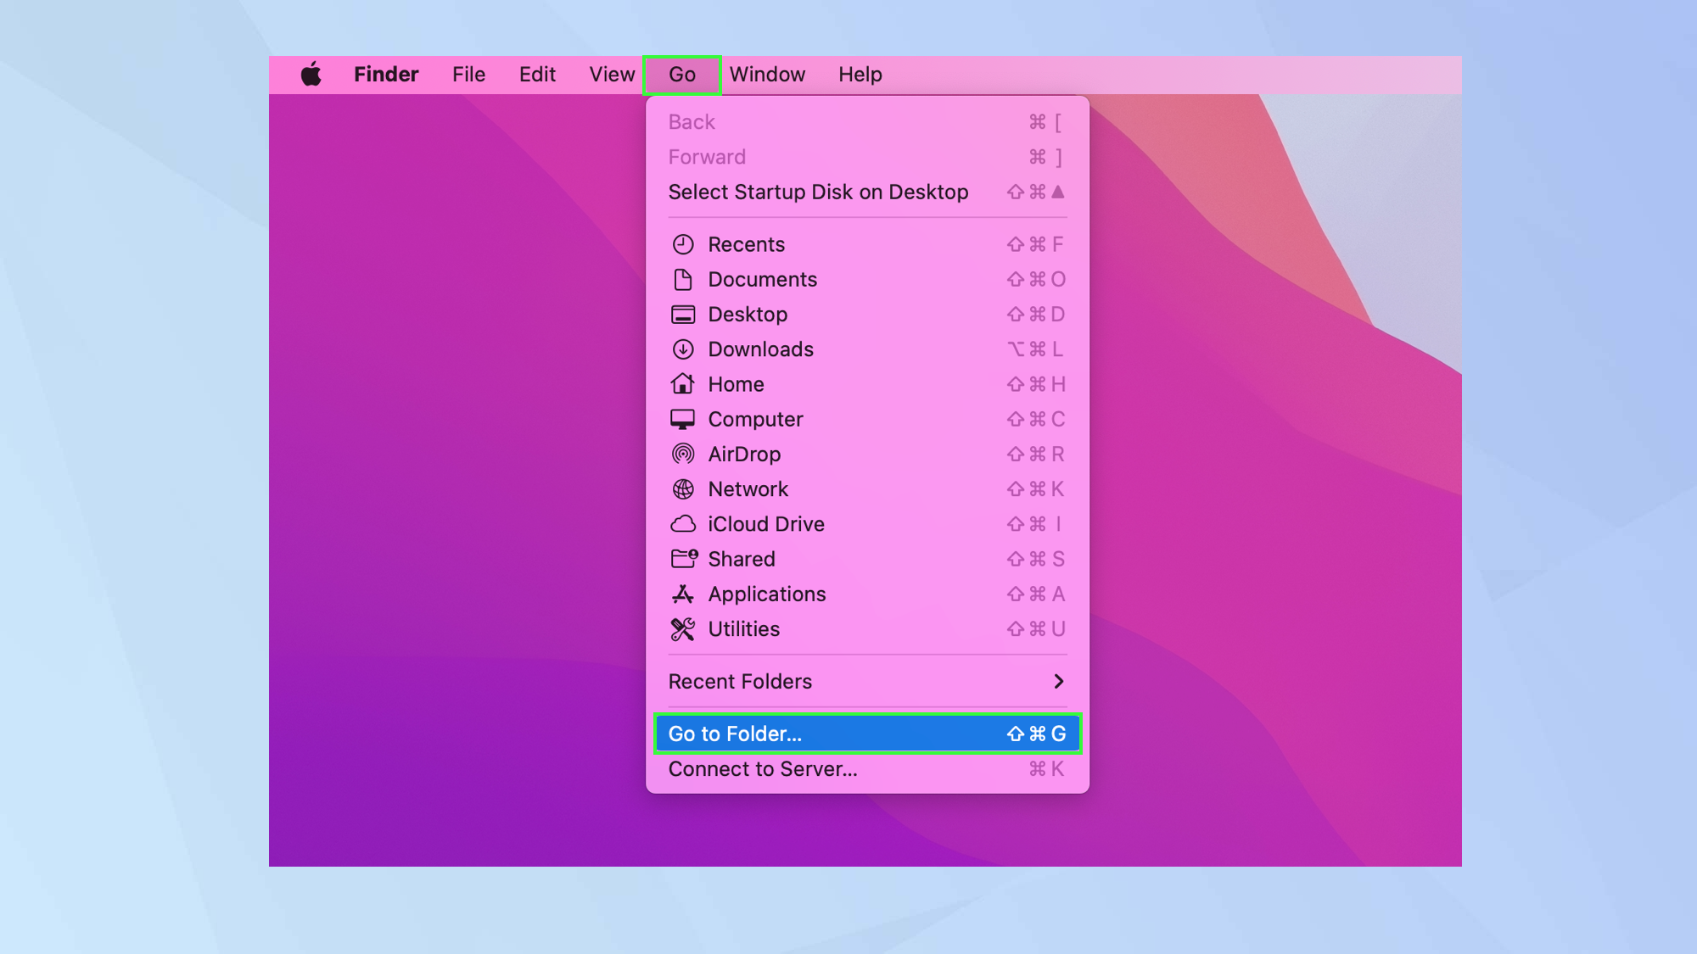Open the Help menu
Image resolution: width=1697 pixels, height=954 pixels.
[x=860, y=75]
